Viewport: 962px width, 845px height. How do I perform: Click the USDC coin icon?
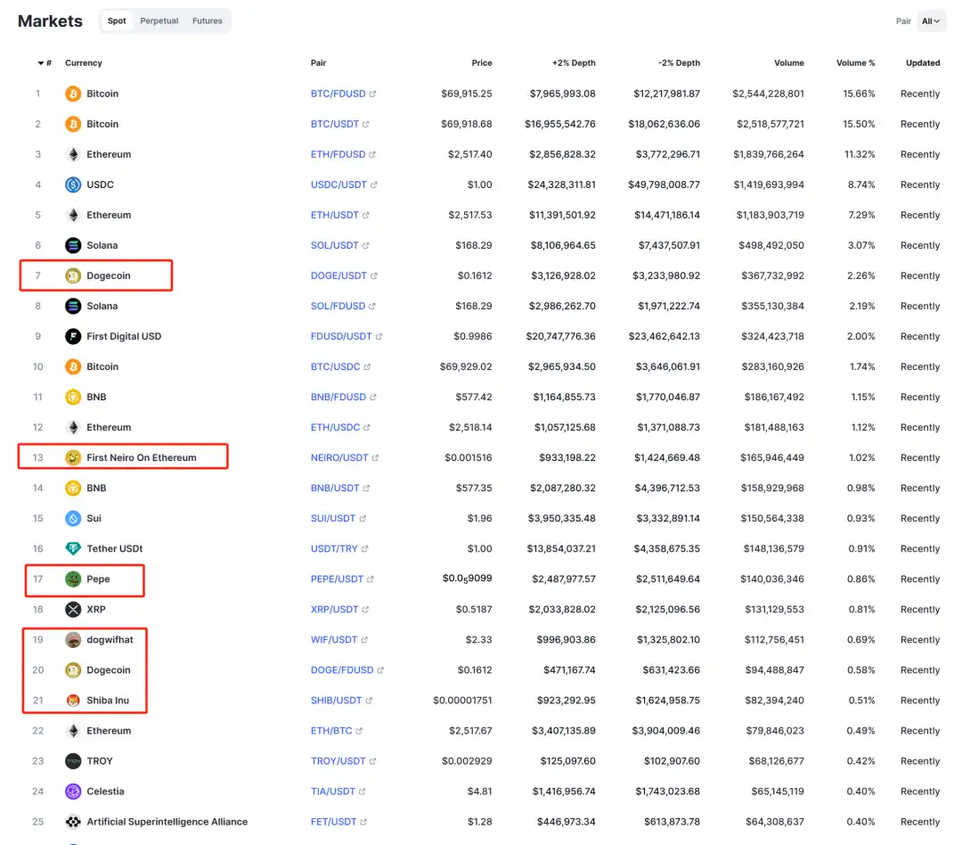pyautogui.click(x=73, y=185)
